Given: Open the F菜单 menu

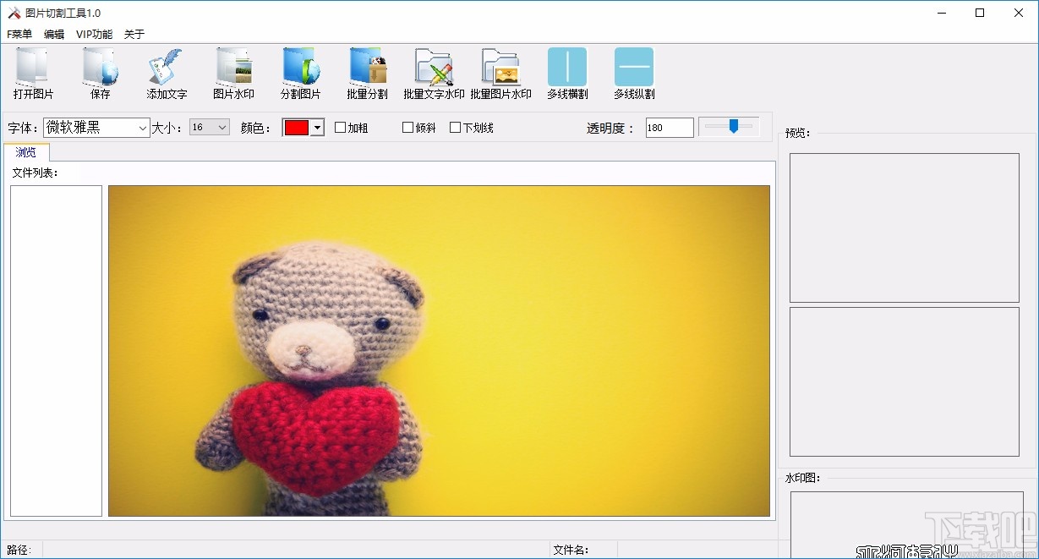Looking at the screenshot, I should tap(19, 35).
